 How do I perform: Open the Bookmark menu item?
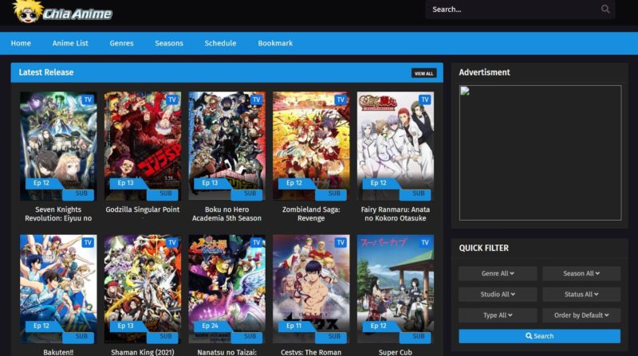pos(275,43)
